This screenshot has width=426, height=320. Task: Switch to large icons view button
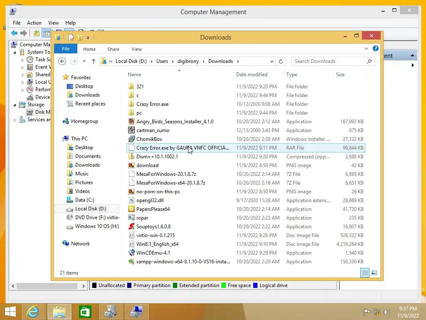(374, 272)
